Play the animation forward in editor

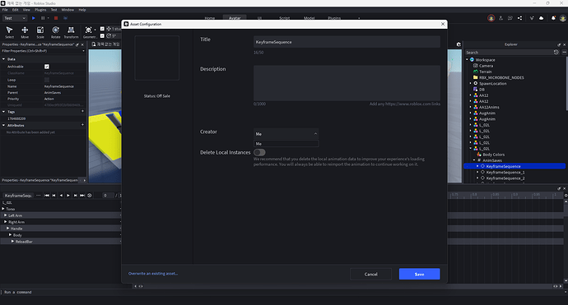68,196
